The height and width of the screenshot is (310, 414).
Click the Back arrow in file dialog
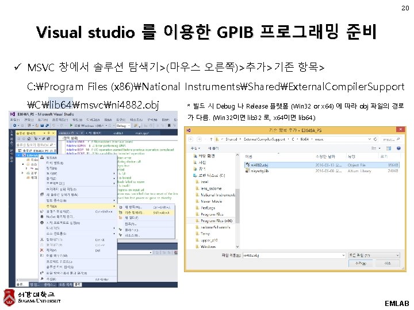[x=191, y=139]
